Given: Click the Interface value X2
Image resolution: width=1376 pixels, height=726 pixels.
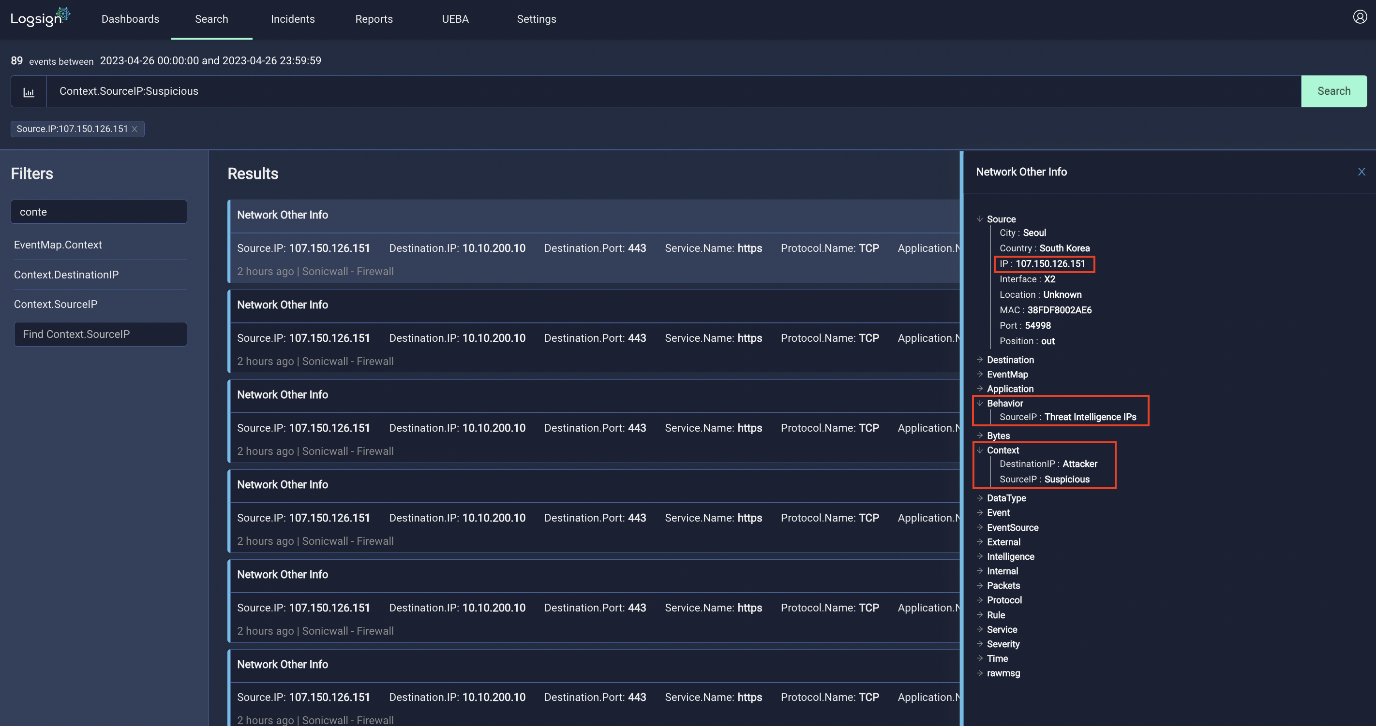Looking at the screenshot, I should point(1049,279).
